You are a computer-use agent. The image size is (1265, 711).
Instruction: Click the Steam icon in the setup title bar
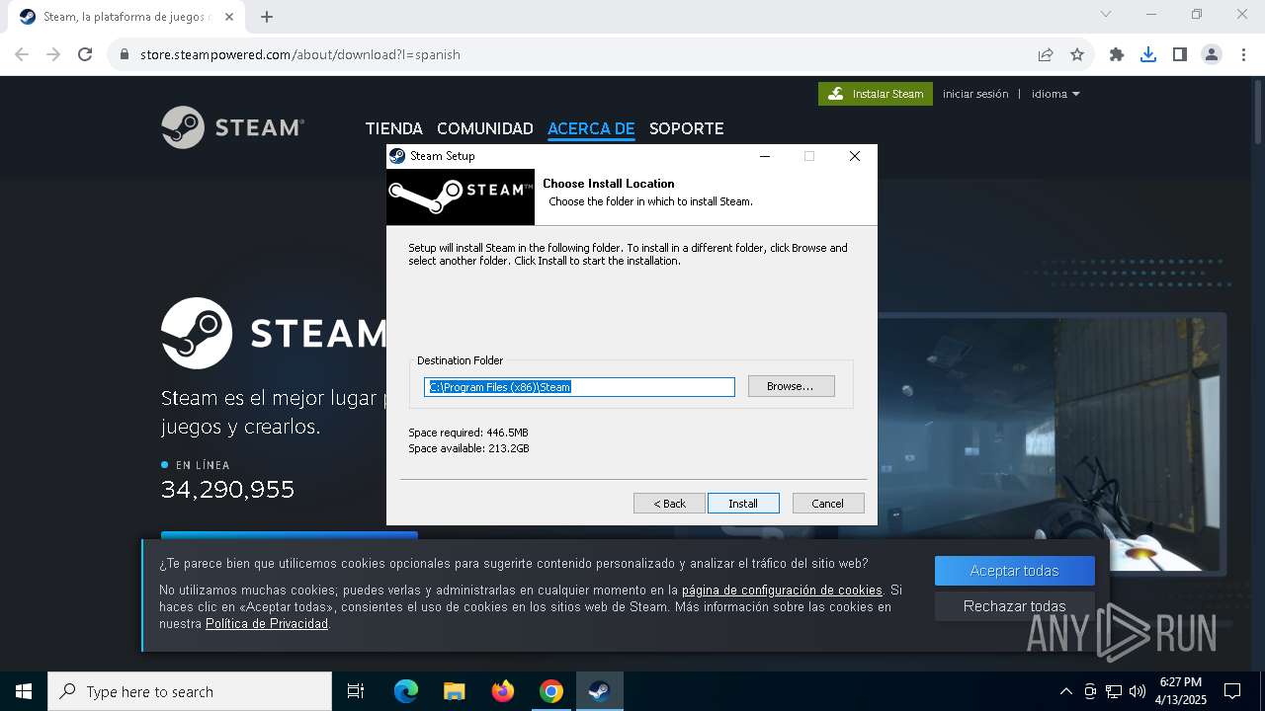397,156
